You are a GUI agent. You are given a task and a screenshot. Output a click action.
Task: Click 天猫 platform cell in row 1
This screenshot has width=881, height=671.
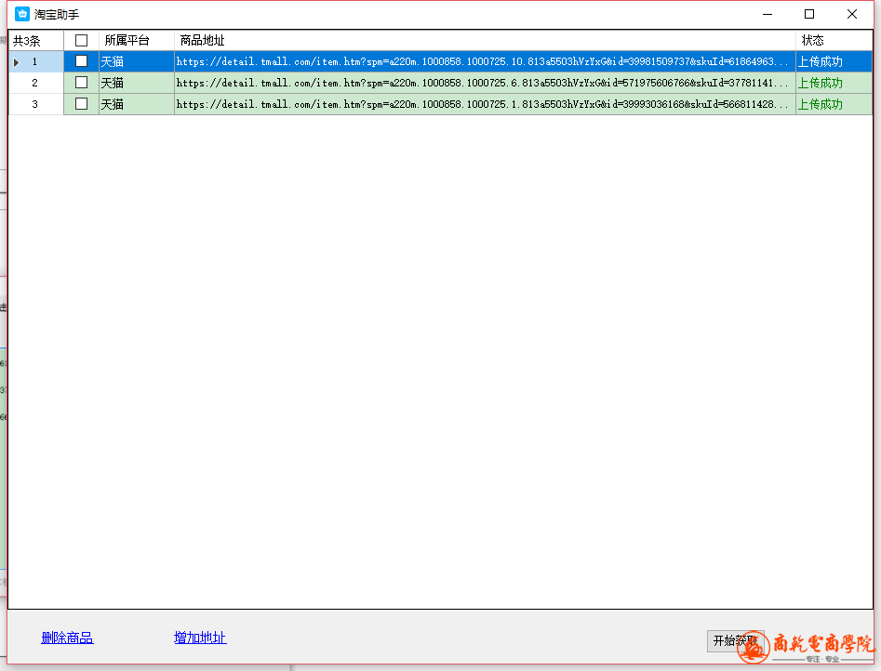[137, 61]
